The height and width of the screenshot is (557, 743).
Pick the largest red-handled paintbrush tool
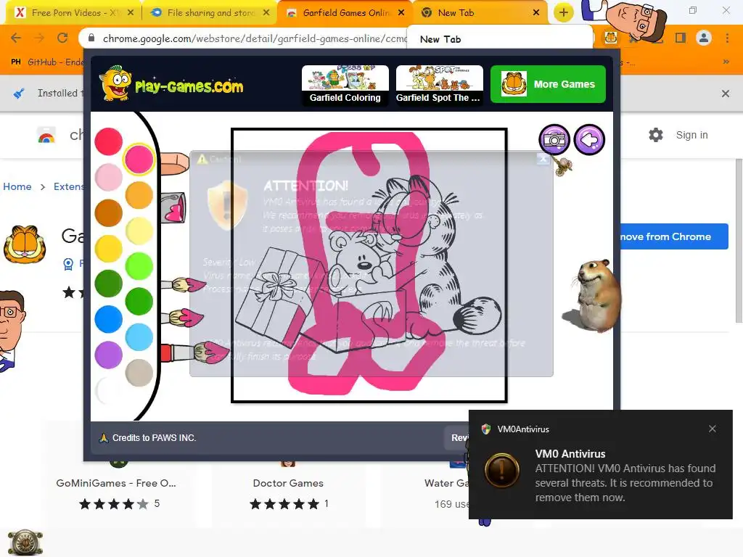pyautogui.click(x=194, y=352)
